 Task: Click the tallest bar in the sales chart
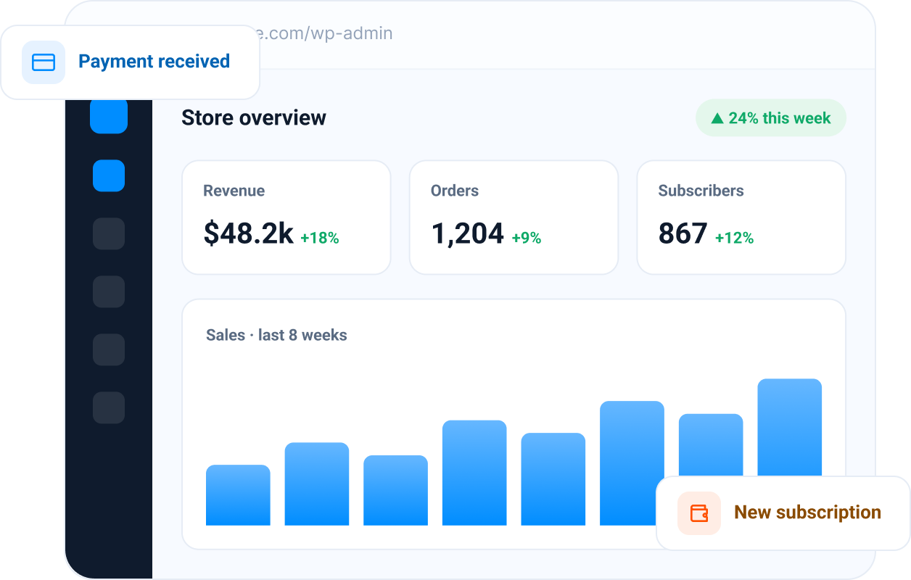(x=790, y=427)
